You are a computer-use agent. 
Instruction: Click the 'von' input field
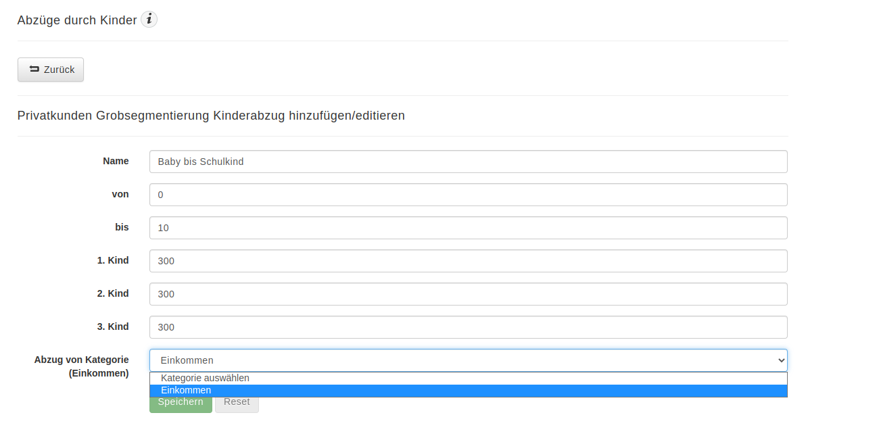click(468, 195)
